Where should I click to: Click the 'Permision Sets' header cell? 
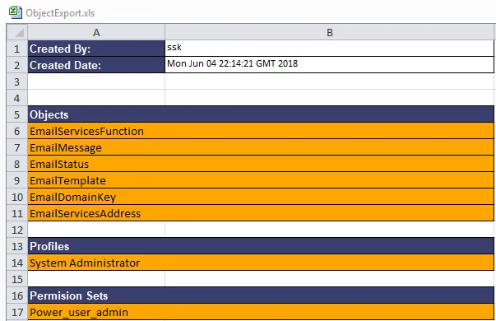coord(261,295)
